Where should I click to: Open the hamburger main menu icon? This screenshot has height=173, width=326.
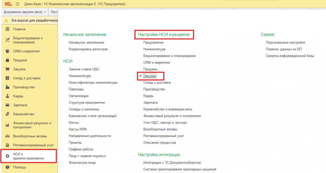point(18,4)
